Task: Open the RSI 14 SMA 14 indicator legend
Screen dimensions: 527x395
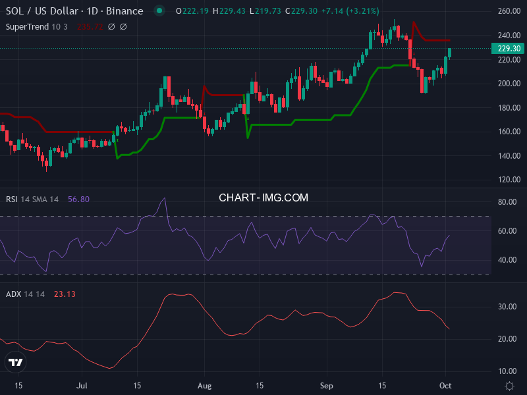Action: point(33,199)
